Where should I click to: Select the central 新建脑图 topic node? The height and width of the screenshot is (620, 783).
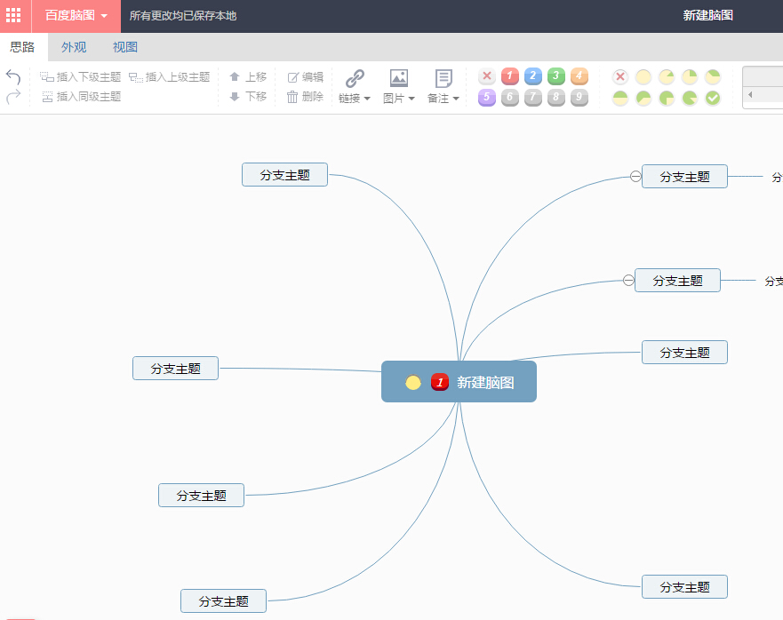(x=459, y=381)
